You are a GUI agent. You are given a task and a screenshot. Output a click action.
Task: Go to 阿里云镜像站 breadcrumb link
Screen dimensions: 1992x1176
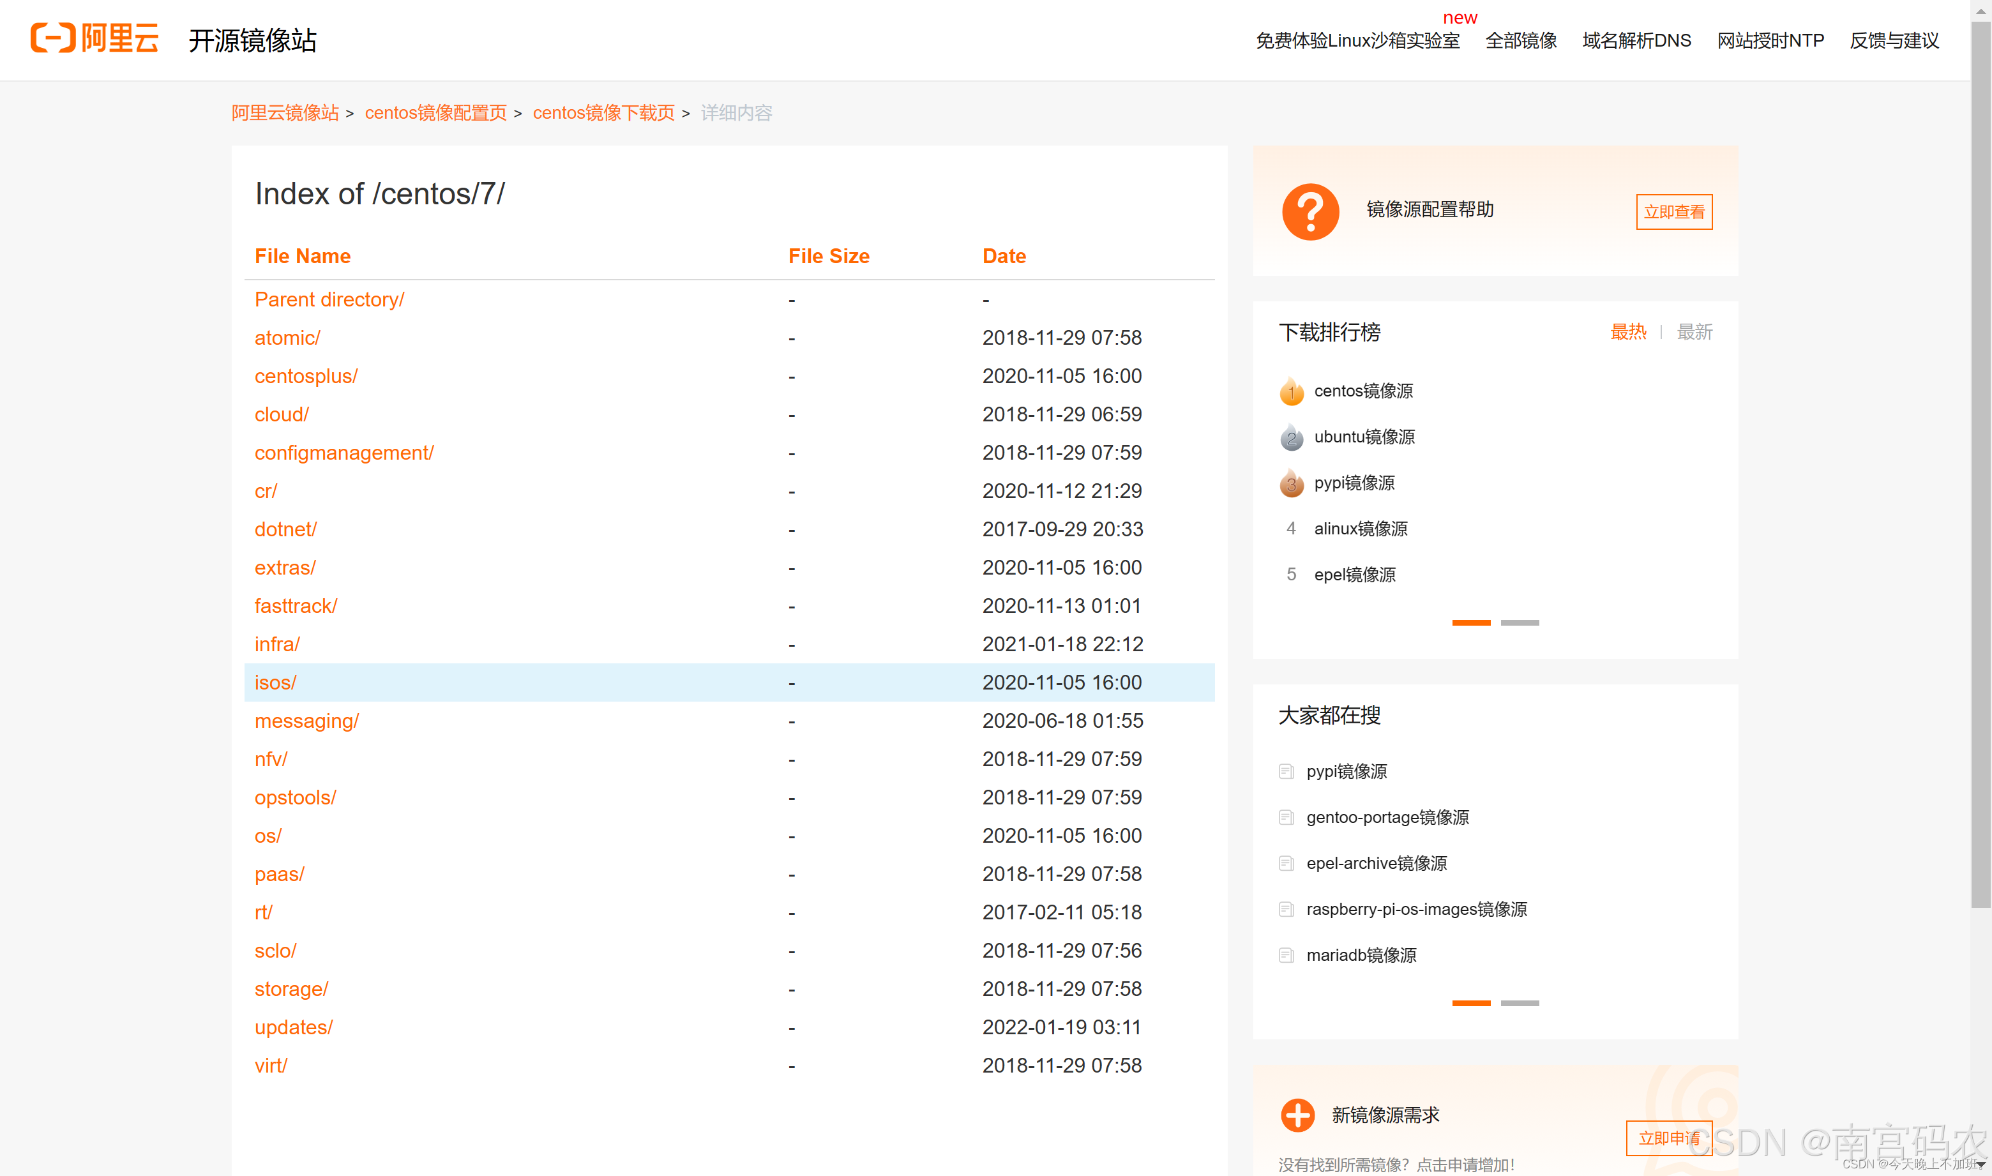pos(285,112)
